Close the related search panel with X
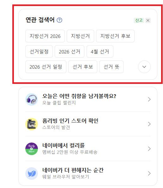Screen dimensions: 163x188 148,20
